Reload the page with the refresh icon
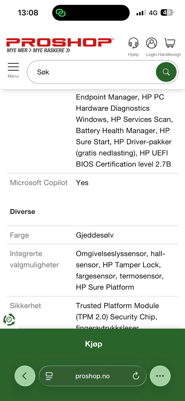 tap(136, 376)
